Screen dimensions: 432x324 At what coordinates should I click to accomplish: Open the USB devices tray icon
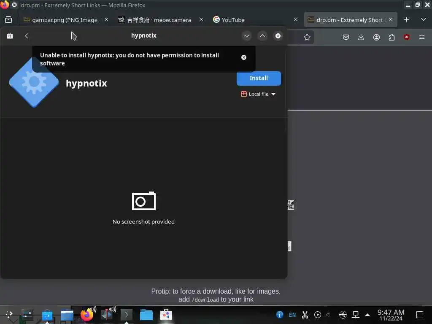(343, 315)
